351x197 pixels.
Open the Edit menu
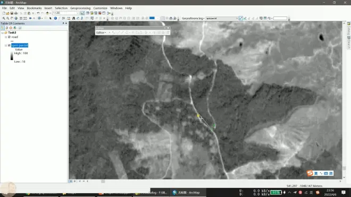click(x=12, y=8)
